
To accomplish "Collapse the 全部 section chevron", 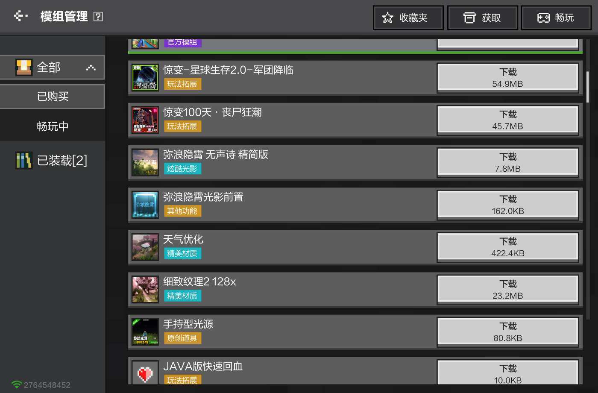I will click(x=91, y=67).
